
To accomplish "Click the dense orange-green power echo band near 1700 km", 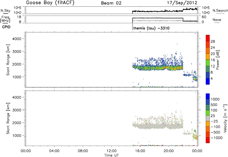I will [x=158, y=68].
